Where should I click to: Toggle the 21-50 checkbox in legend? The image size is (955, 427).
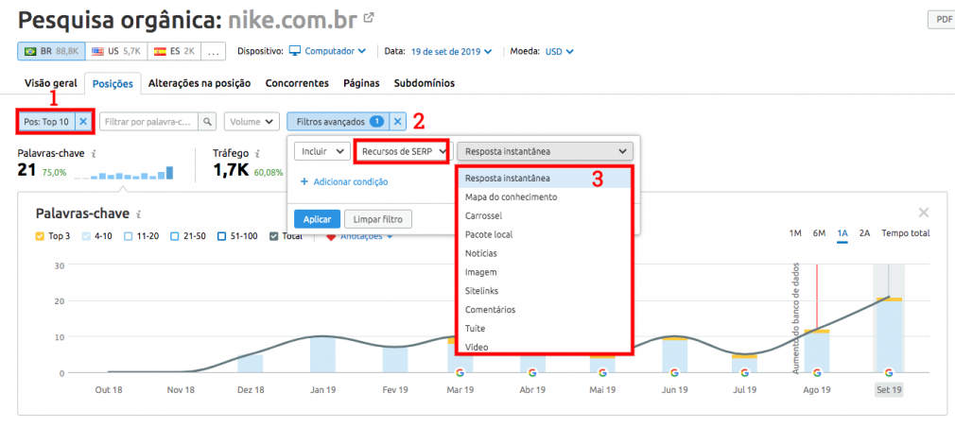pos(175,235)
